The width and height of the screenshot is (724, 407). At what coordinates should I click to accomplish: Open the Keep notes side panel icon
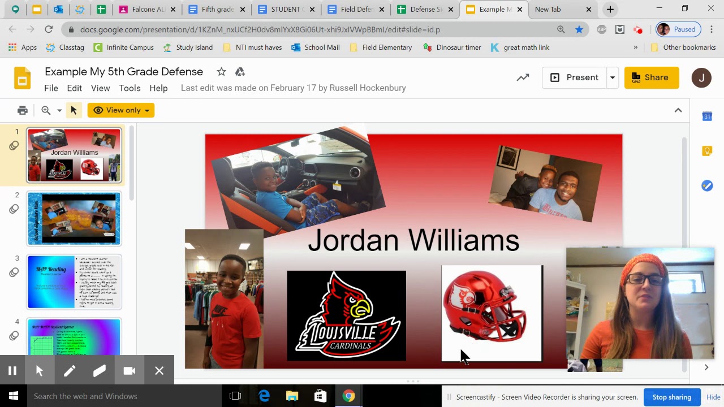tap(707, 151)
